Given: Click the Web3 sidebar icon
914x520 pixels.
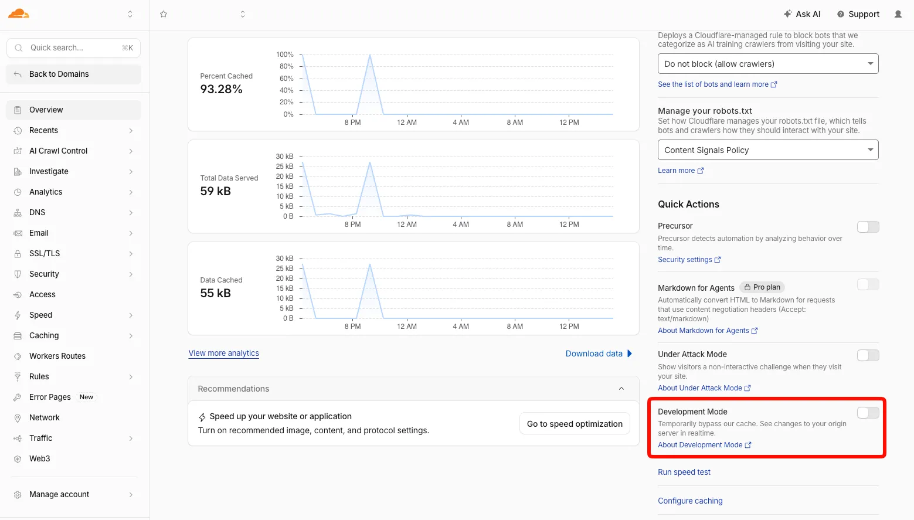Looking at the screenshot, I should click(18, 458).
